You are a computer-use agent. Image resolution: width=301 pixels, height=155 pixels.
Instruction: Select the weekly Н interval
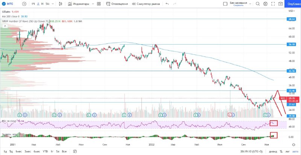click(42, 4)
